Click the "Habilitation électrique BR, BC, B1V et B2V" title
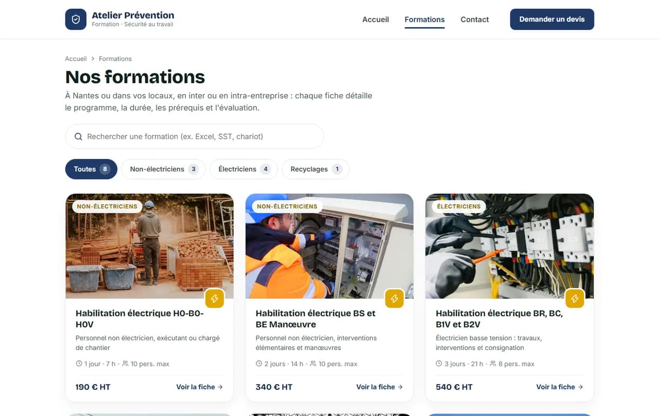 (499, 319)
